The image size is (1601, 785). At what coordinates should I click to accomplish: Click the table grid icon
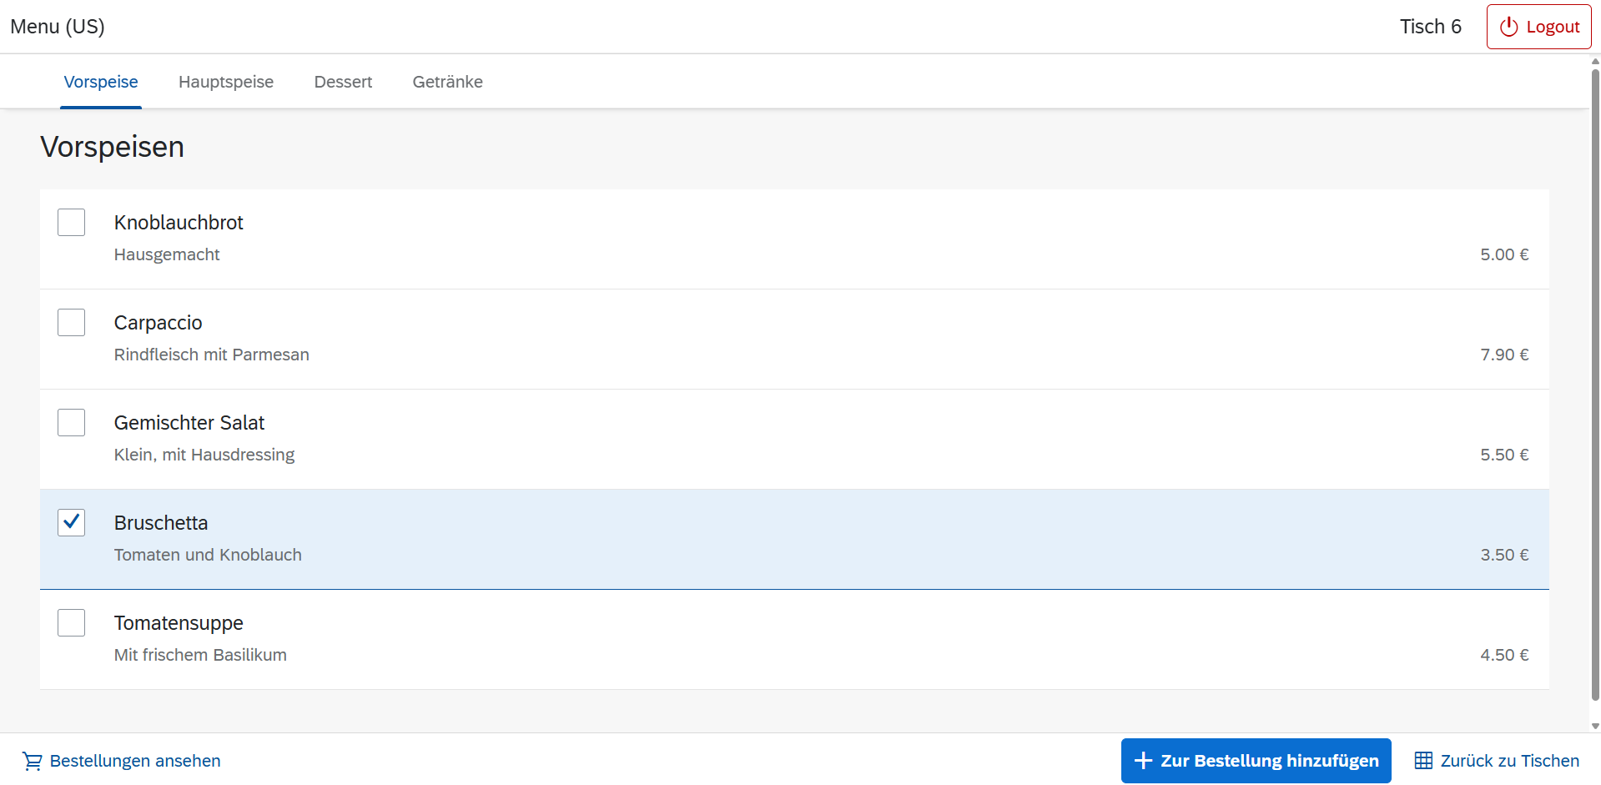click(x=1423, y=761)
